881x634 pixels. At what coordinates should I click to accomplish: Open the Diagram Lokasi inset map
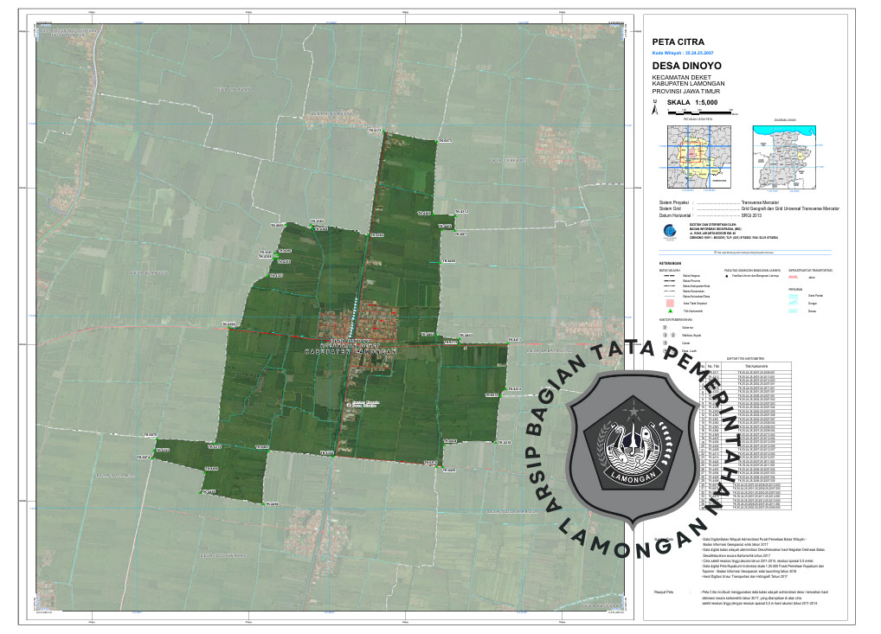point(785,158)
